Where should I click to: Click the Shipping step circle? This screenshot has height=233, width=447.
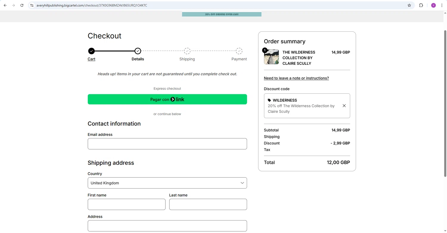point(187,51)
